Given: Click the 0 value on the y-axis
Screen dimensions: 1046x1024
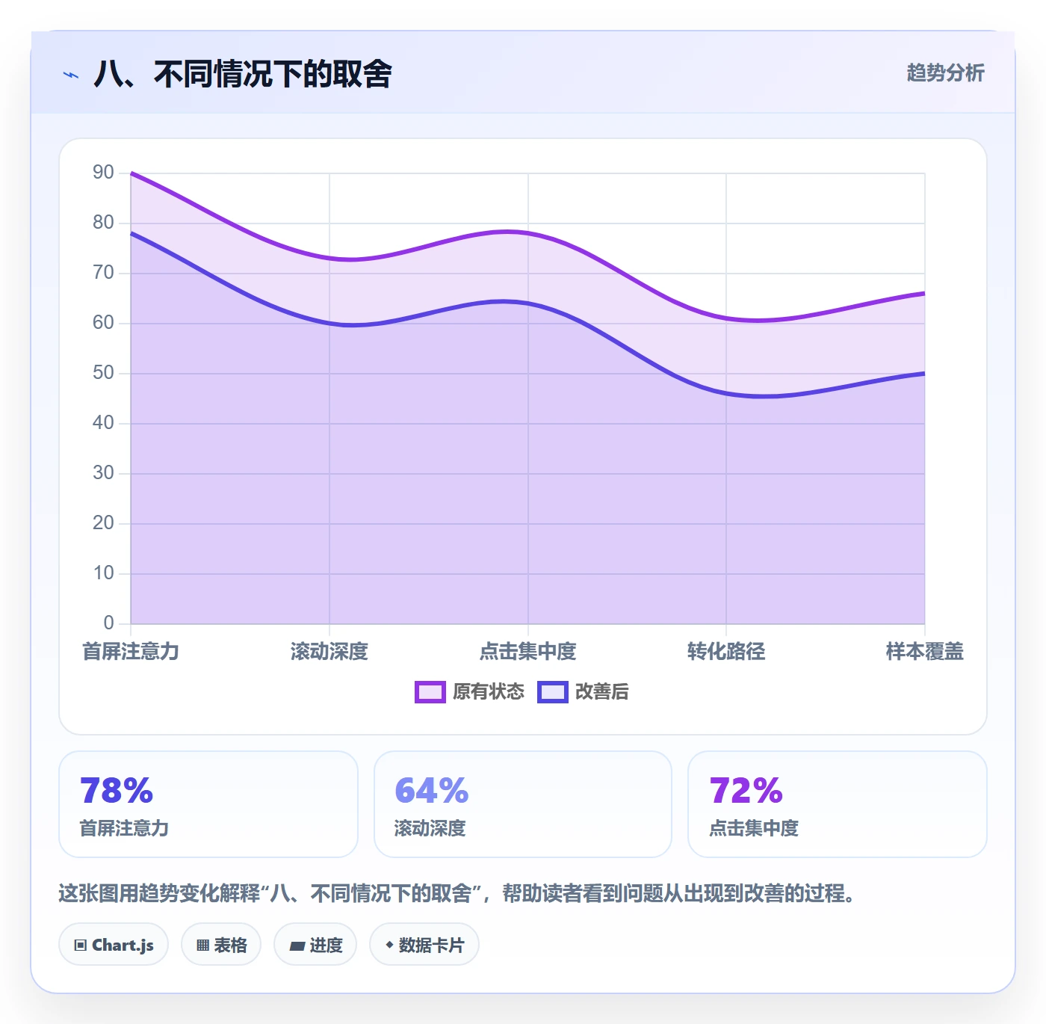Looking at the screenshot, I should [109, 623].
